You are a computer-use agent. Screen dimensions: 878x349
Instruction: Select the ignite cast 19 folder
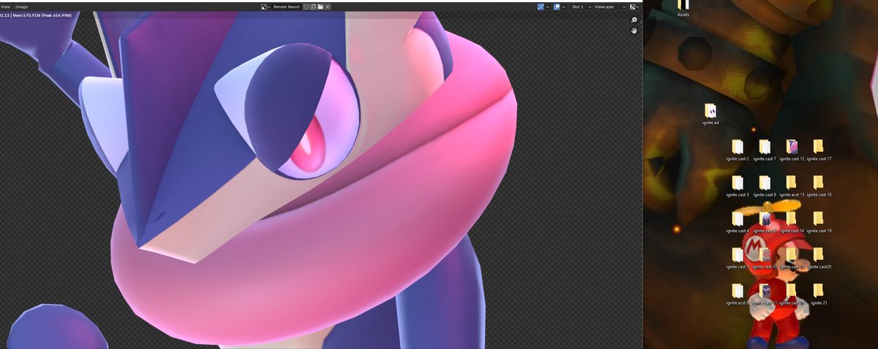tap(819, 222)
